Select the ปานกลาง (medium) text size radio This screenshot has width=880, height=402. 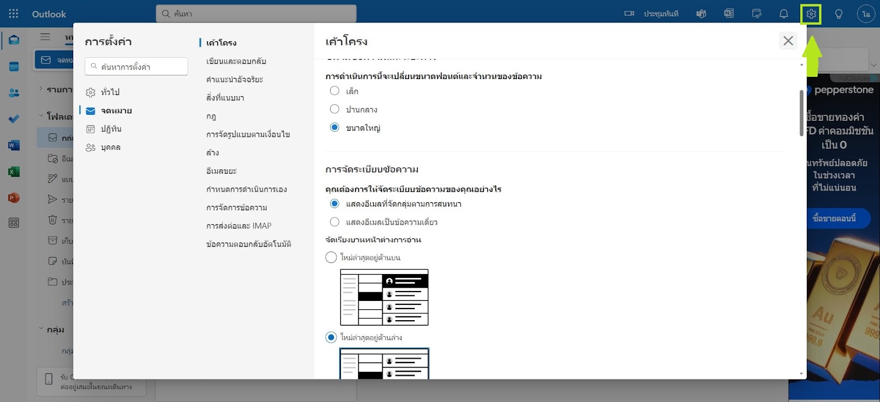point(334,109)
